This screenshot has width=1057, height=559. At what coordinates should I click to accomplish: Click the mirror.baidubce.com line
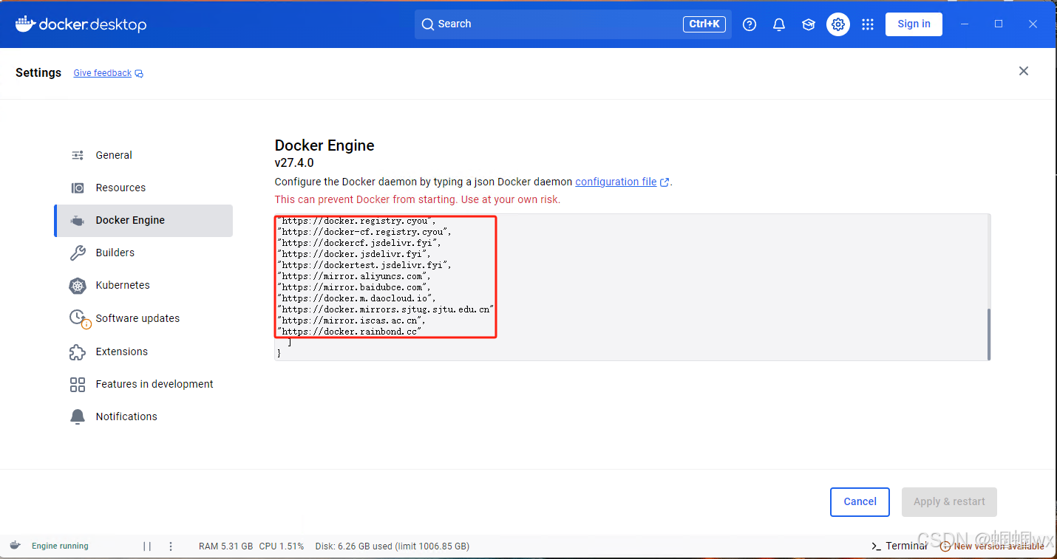pyautogui.click(x=354, y=287)
